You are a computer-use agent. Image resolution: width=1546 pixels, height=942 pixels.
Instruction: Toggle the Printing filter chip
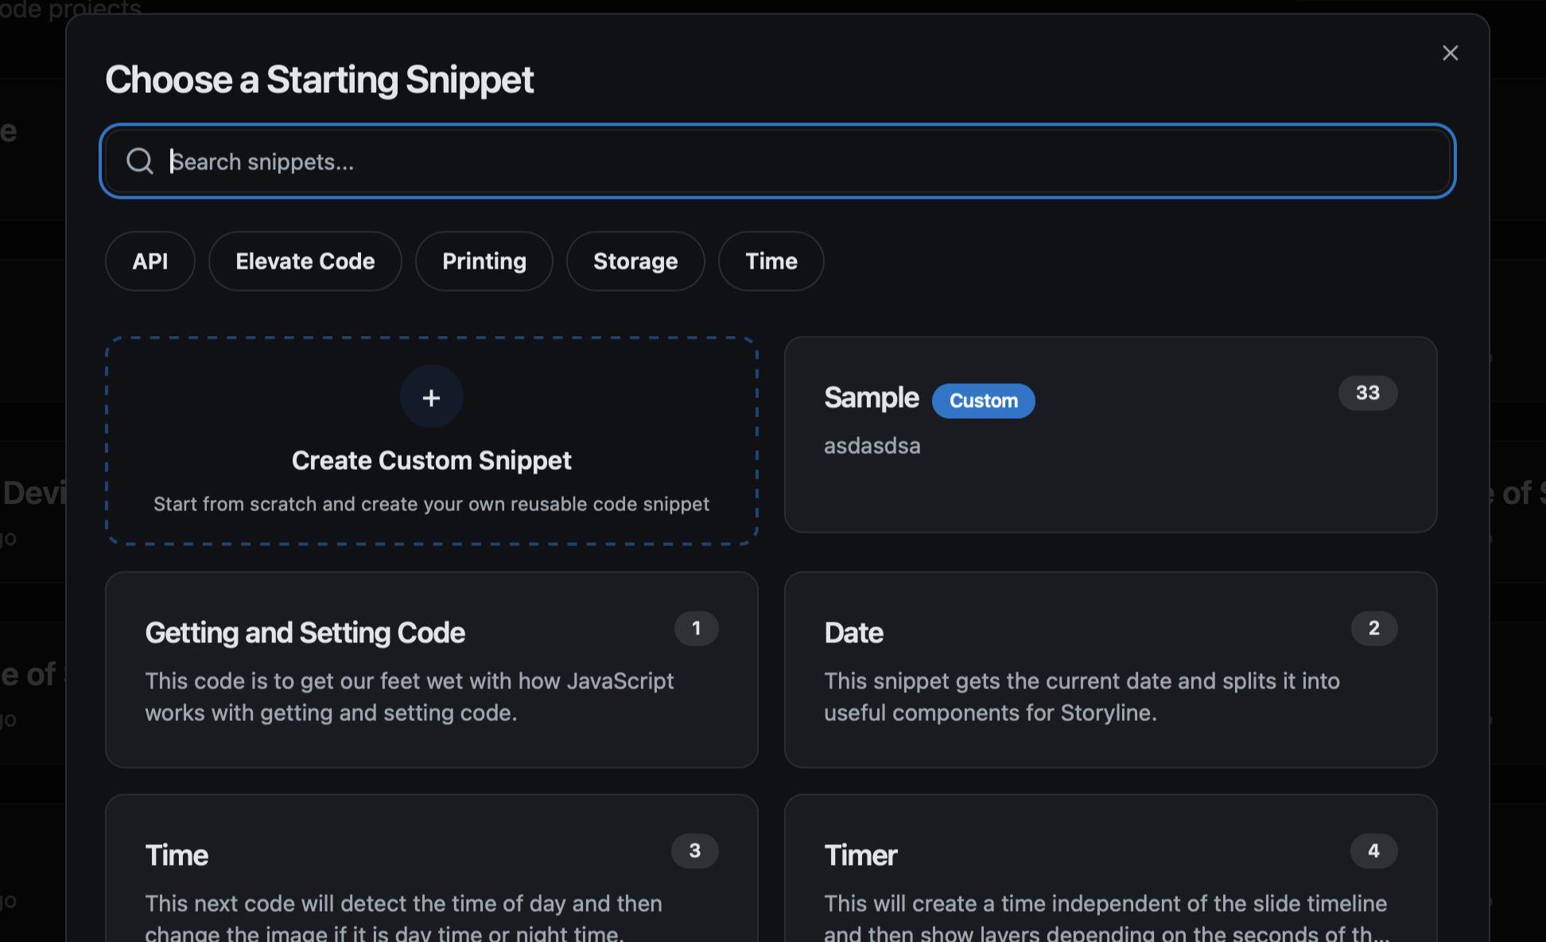[x=484, y=261]
